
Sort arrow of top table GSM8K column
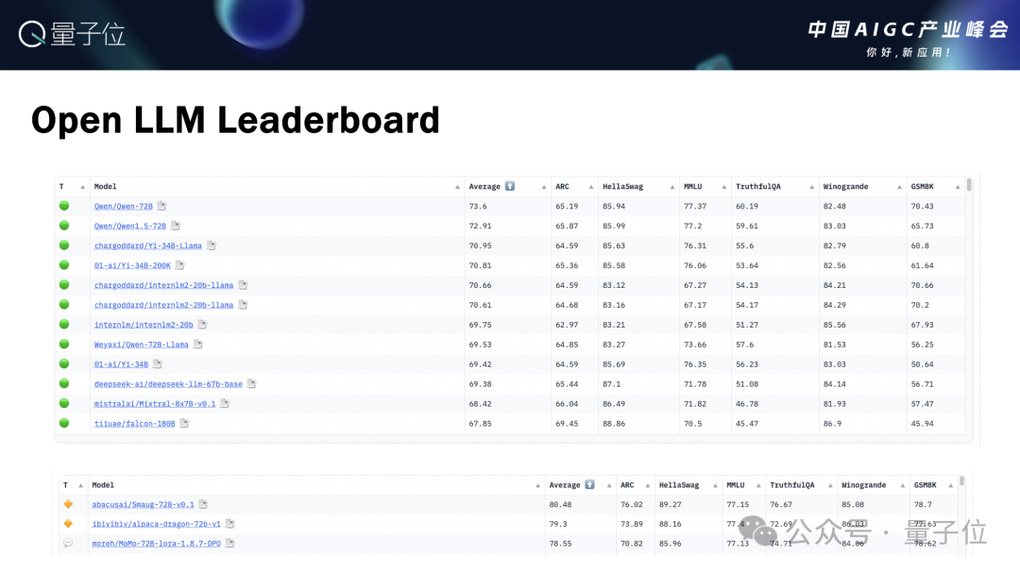tap(958, 187)
